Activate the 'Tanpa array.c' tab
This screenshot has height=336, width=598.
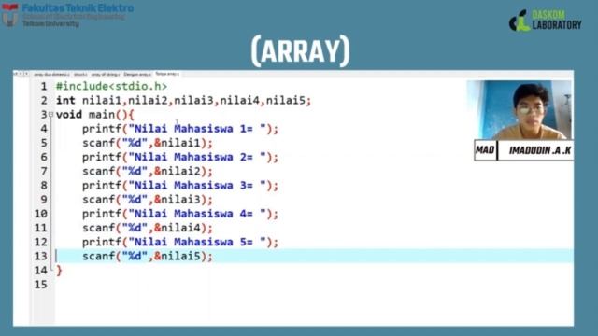pyautogui.click(x=167, y=74)
